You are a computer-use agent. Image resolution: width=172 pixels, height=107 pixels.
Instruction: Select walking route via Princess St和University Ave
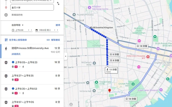32,51
